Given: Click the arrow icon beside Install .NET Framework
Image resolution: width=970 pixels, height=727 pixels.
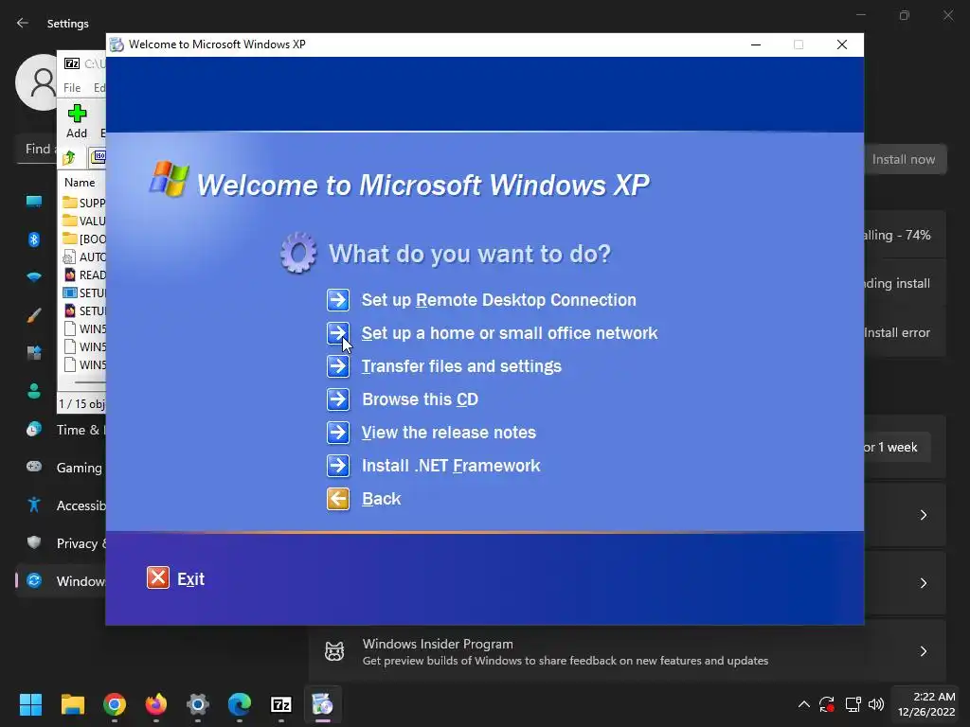Looking at the screenshot, I should pyautogui.click(x=338, y=466).
